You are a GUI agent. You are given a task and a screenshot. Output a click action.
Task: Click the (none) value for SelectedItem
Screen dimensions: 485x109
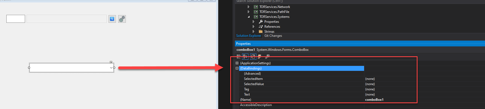click(x=370, y=79)
